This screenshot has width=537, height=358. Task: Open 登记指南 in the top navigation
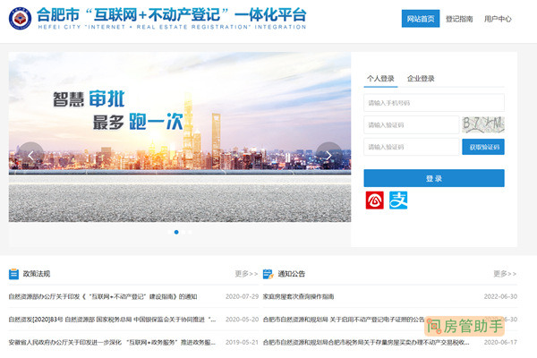(459, 18)
